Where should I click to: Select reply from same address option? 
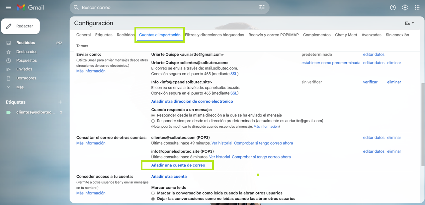[153, 115]
